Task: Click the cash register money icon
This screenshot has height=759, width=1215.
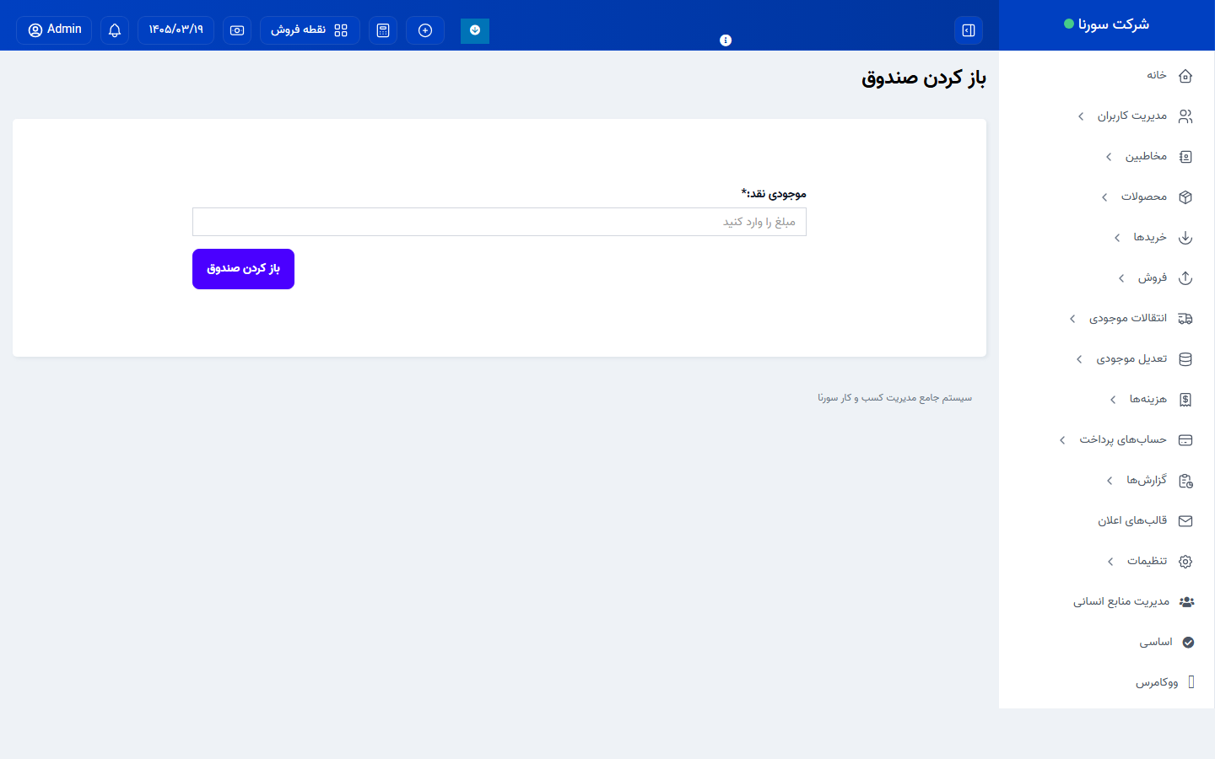Action: point(237,30)
